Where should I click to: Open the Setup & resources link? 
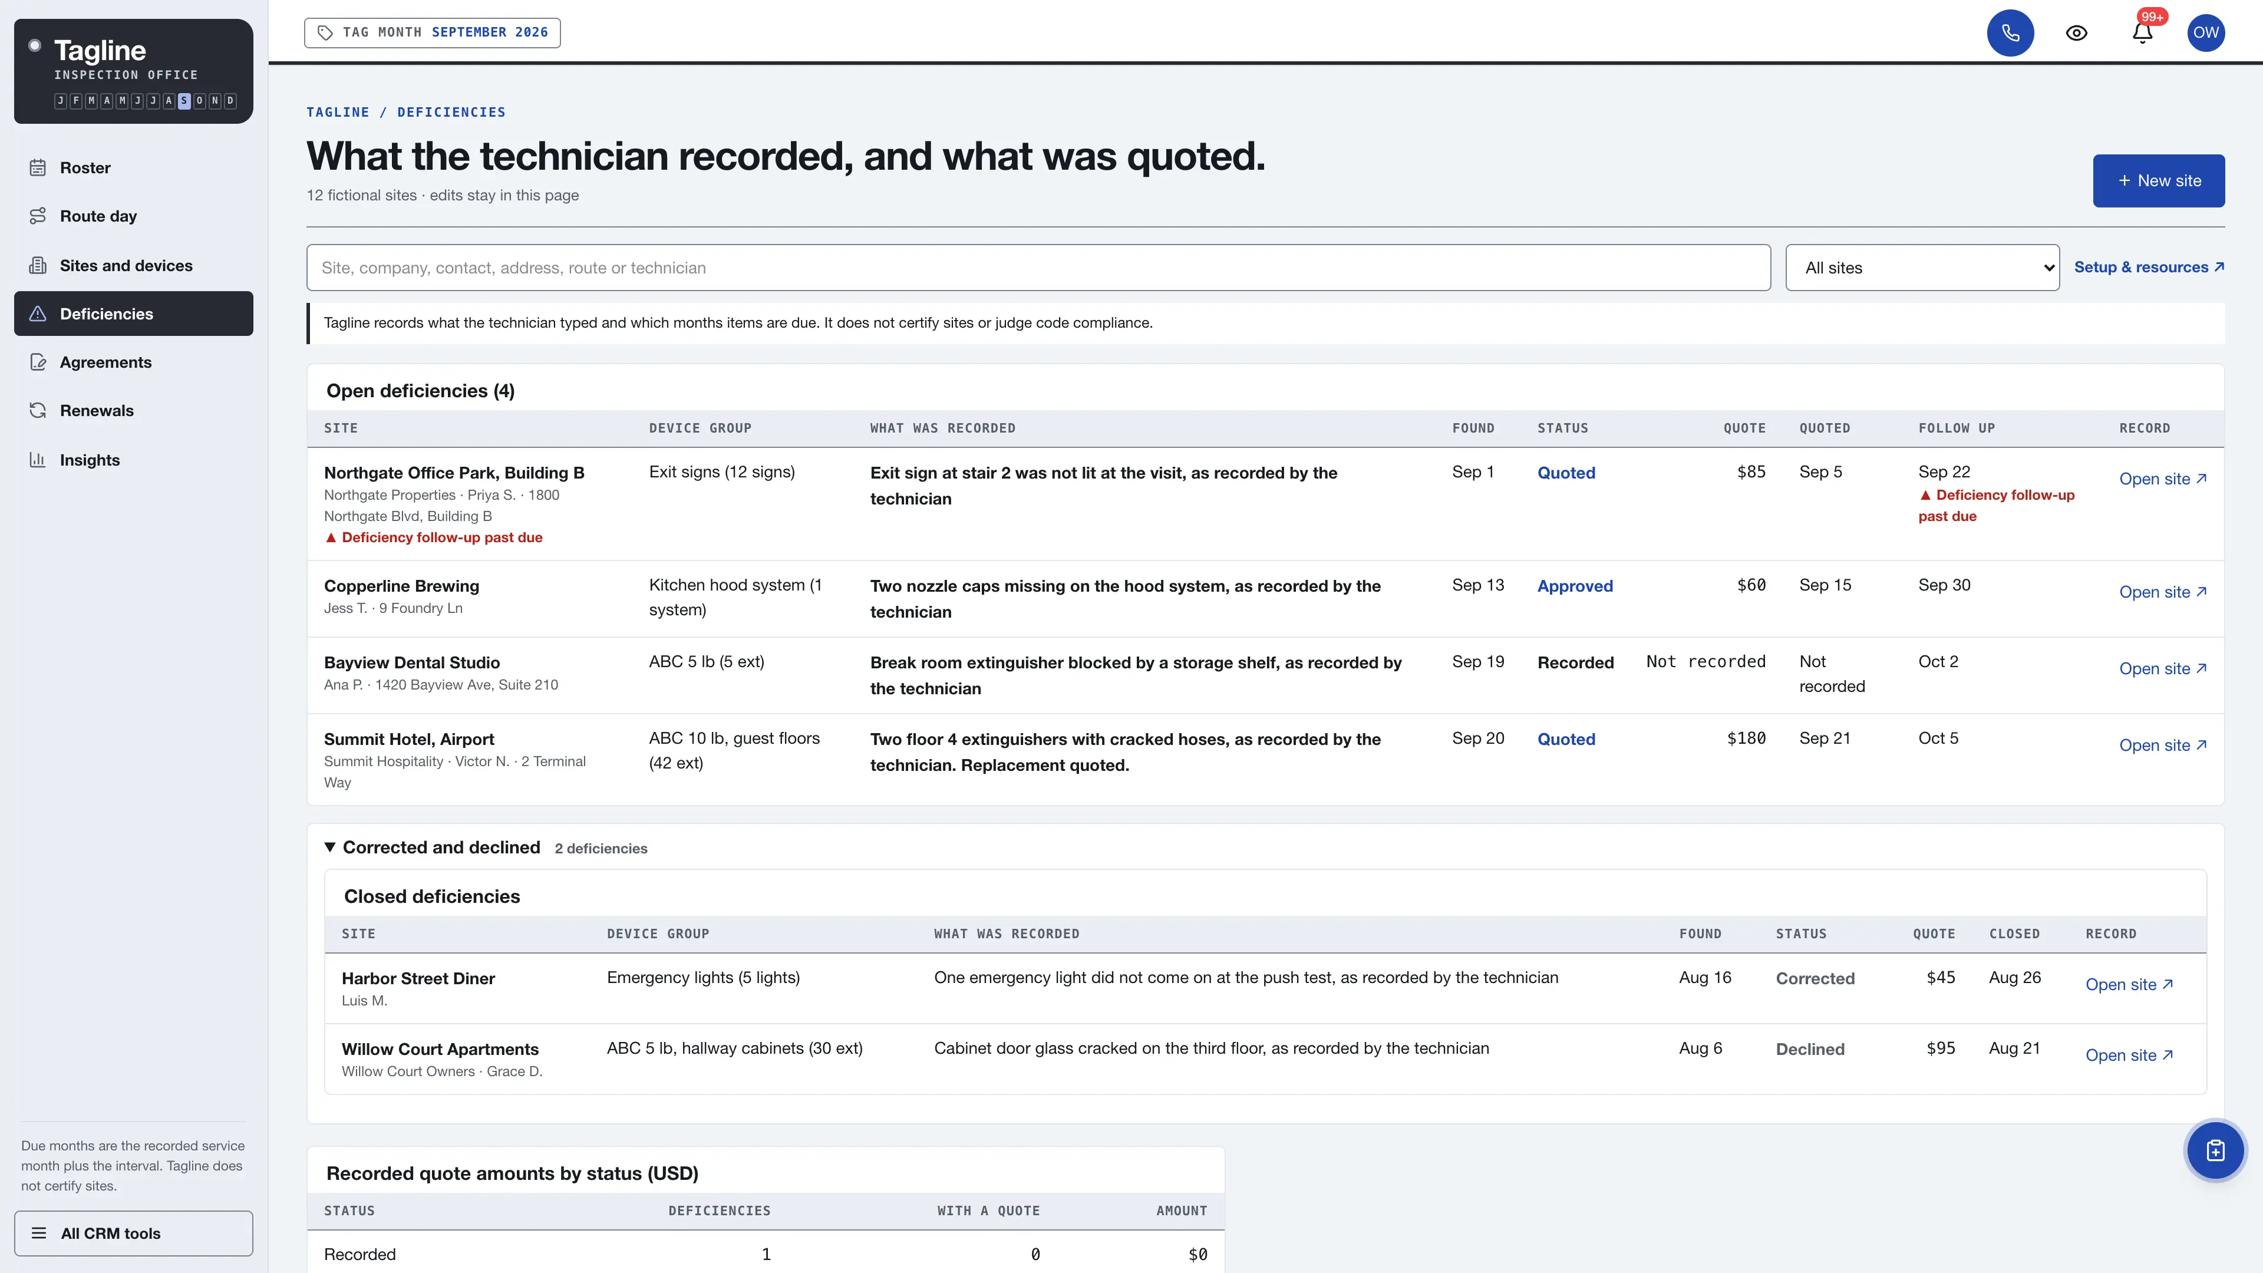pyautogui.click(x=2149, y=267)
